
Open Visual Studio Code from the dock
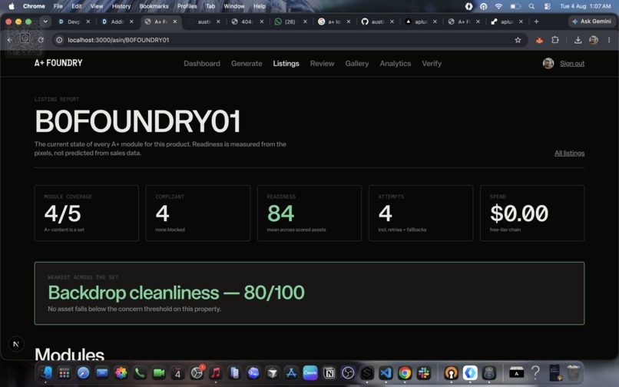(386, 372)
